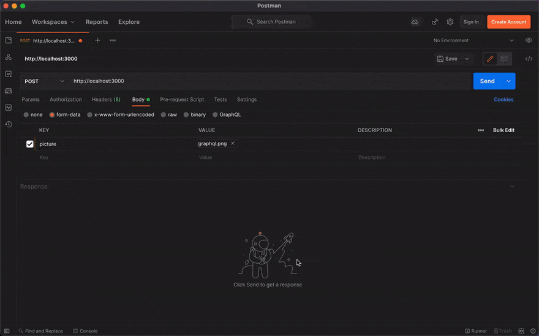Go to the Home menu
This screenshot has height=336, width=539.
coord(13,21)
